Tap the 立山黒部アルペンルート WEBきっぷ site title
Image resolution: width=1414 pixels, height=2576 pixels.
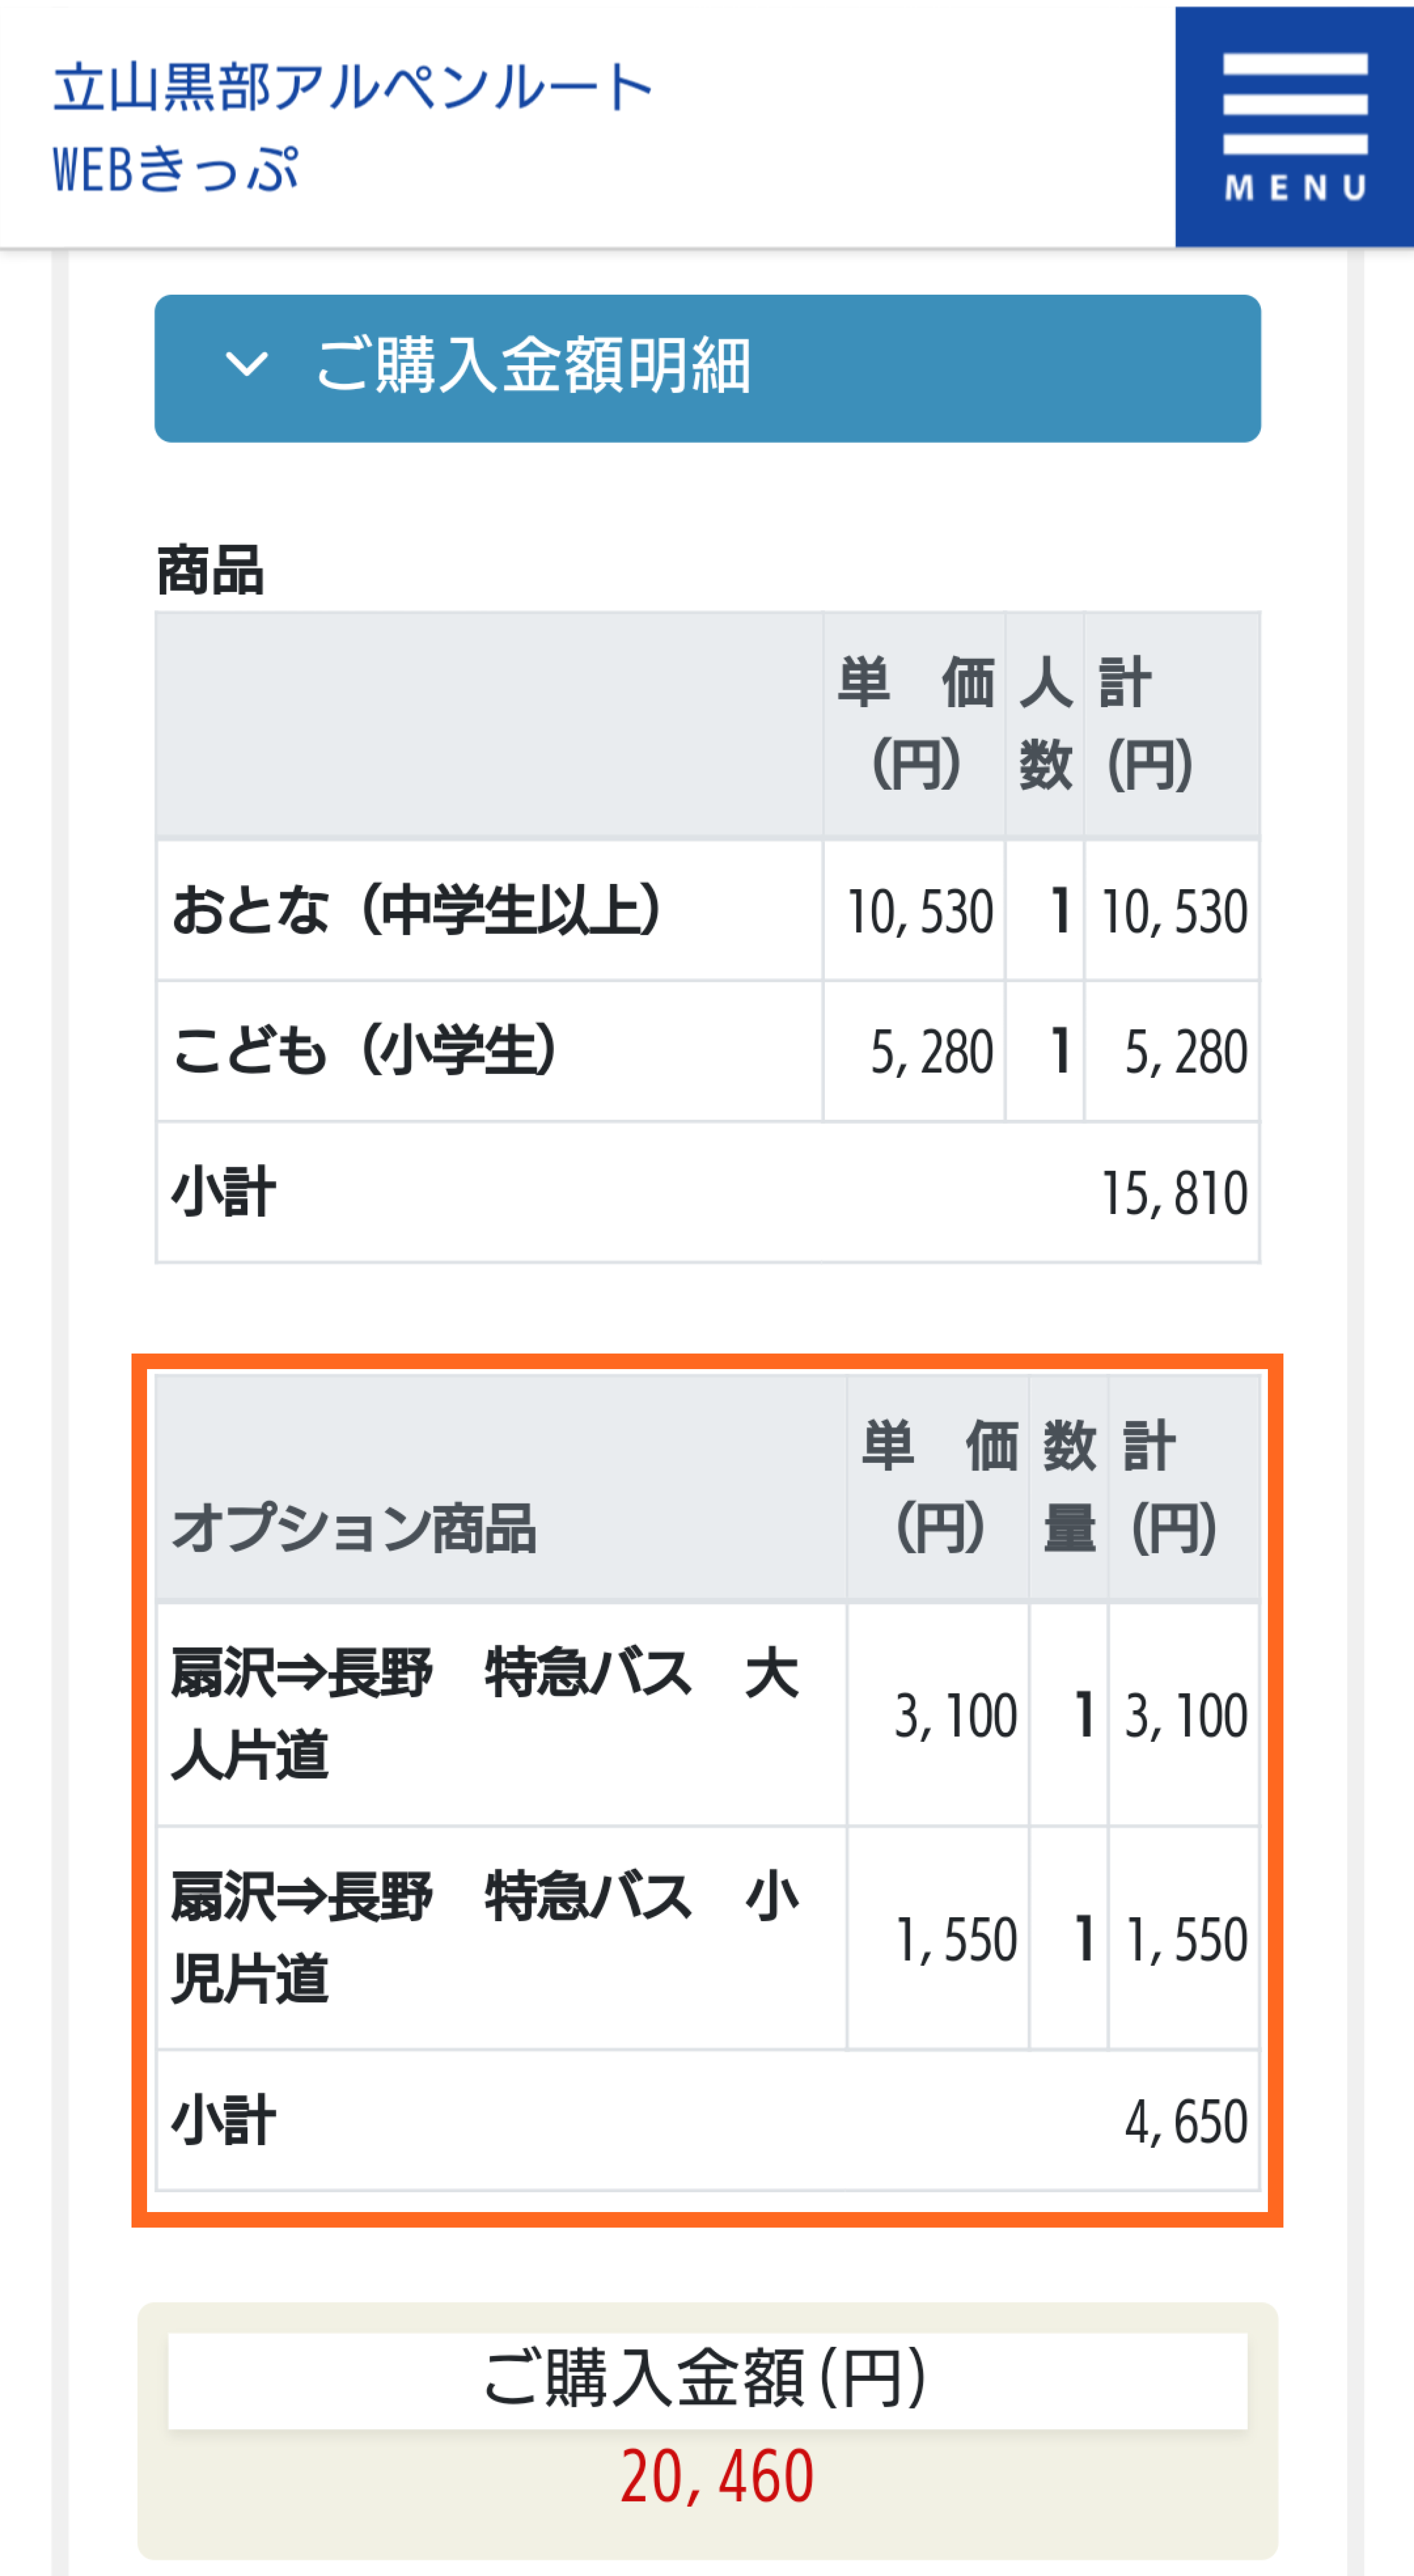point(352,127)
